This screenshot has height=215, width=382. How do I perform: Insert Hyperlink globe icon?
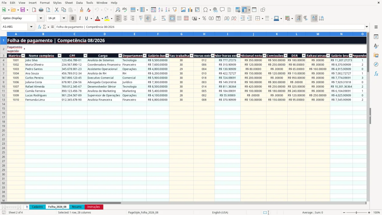coord(215,10)
